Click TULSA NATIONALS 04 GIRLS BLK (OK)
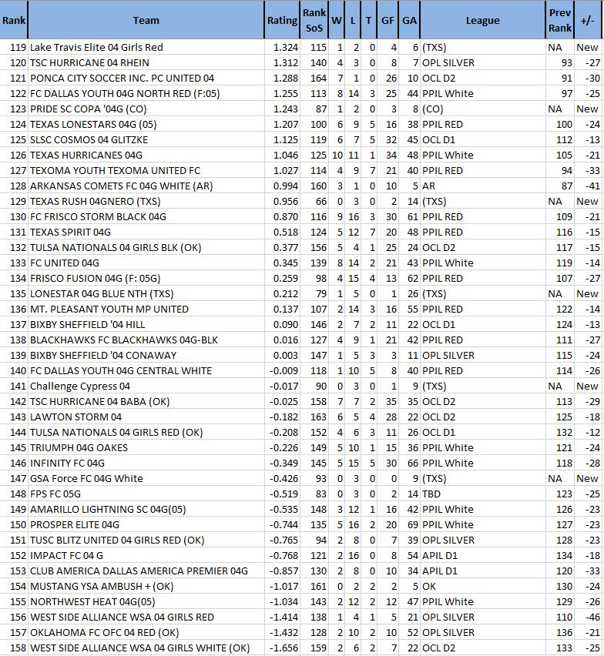The image size is (604, 656). [146, 247]
